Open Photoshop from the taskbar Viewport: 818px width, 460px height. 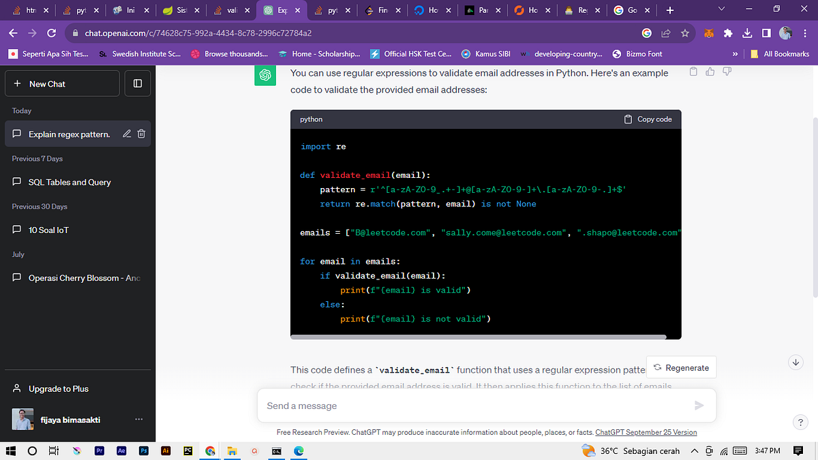144,450
